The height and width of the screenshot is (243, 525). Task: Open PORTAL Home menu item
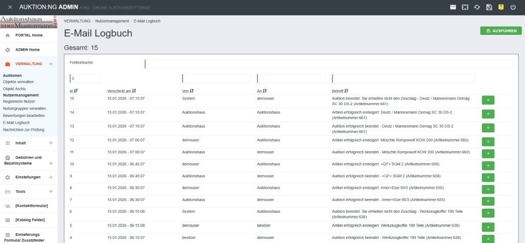(x=29, y=35)
